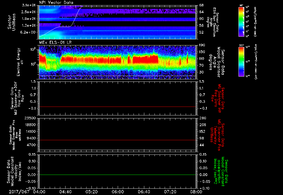Click the 18800 scanner position tick
Image resolution: width=283 pixels, height=195 pixels.
30,125
